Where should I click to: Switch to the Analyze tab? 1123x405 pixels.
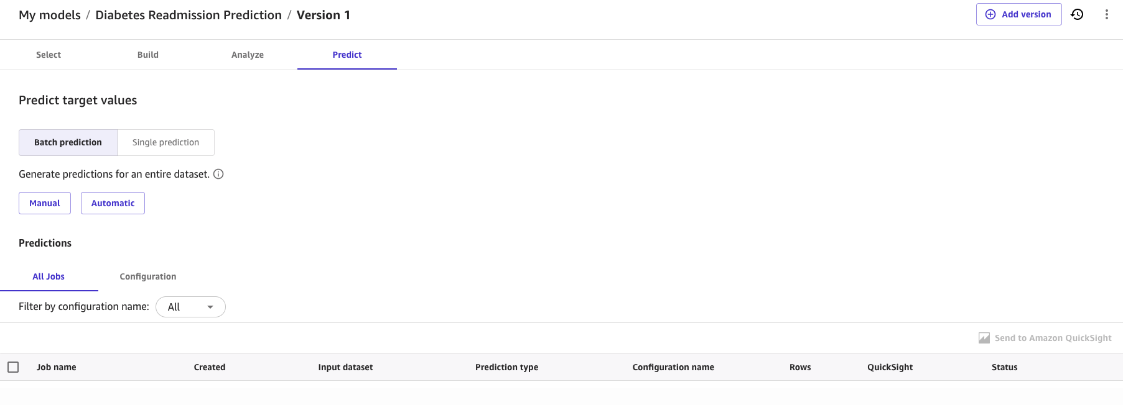point(248,55)
